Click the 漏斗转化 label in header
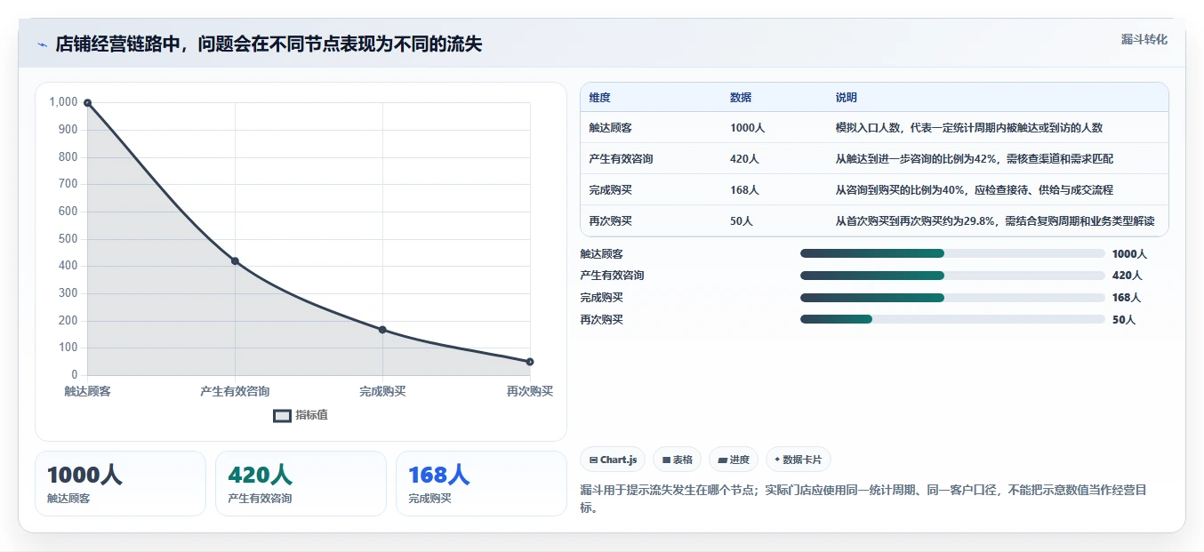Screen dimensions: 1204x552 click(1144, 39)
